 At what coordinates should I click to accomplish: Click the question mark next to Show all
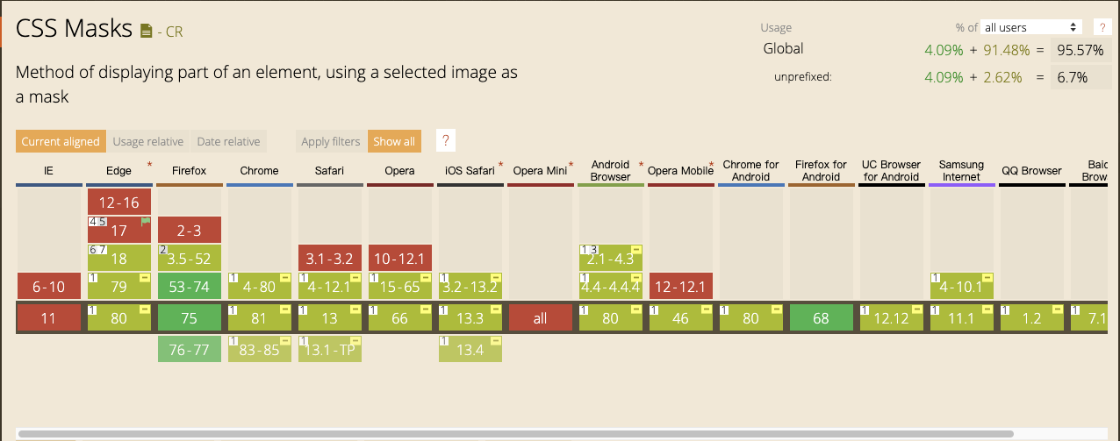tap(445, 141)
